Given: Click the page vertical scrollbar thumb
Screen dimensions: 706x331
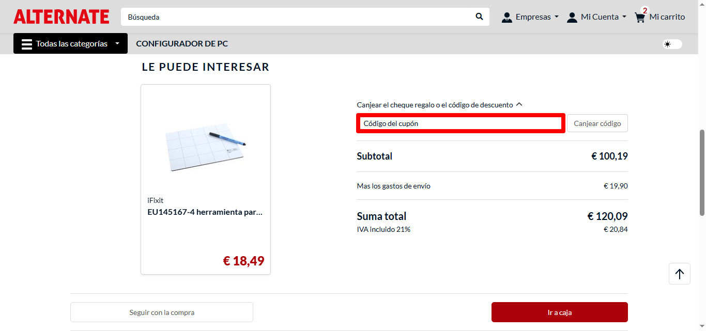Looking at the screenshot, I should point(702,172).
